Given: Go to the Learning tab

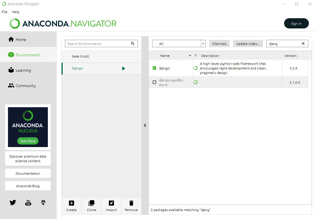Looking at the screenshot, I should [x=28, y=70].
